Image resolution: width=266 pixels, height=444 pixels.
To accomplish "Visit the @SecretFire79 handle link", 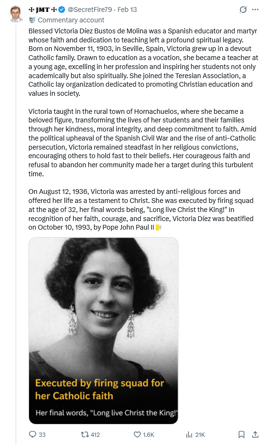I will (x=90, y=10).
